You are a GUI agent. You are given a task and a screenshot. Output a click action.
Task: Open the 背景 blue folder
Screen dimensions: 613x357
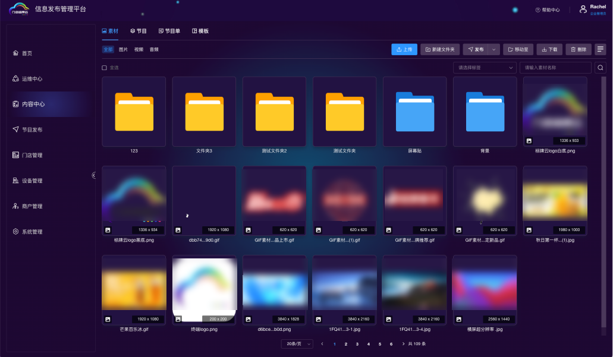485,112
